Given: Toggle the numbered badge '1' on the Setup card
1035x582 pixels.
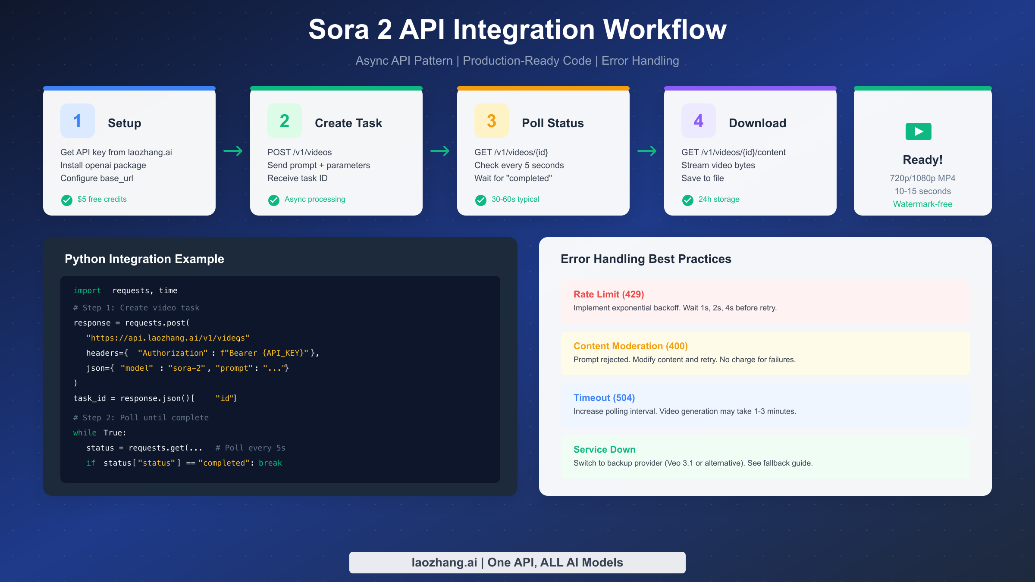Looking at the screenshot, I should [78, 121].
